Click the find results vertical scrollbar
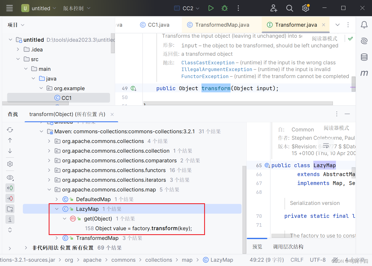The width and height of the screenshot is (372, 266). (244, 210)
